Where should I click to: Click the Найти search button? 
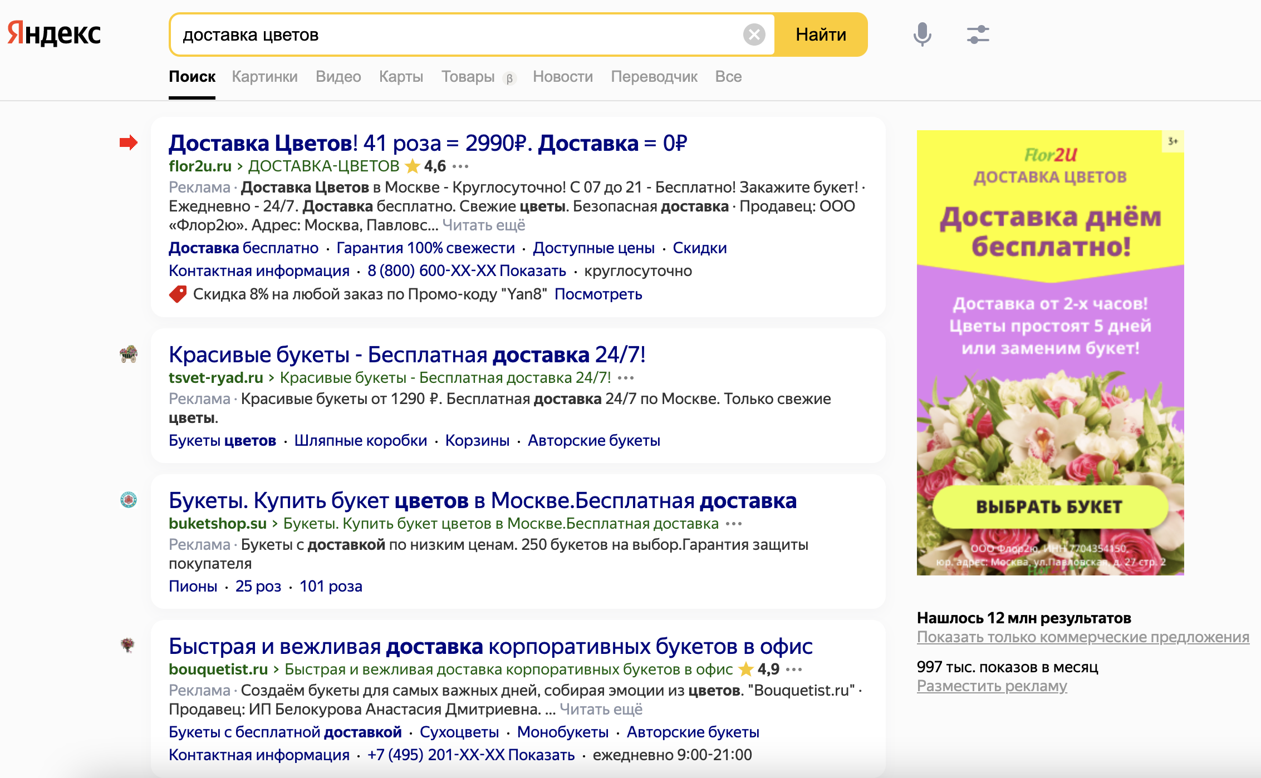(821, 35)
